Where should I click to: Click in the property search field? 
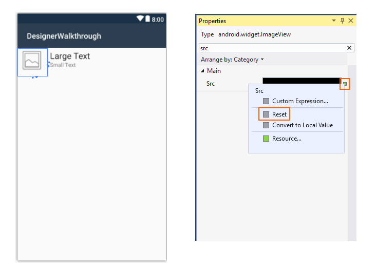(271, 48)
